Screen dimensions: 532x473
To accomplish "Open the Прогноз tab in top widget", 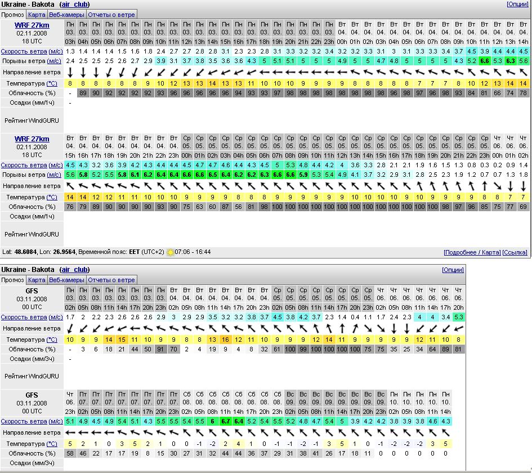I will click(13, 15).
